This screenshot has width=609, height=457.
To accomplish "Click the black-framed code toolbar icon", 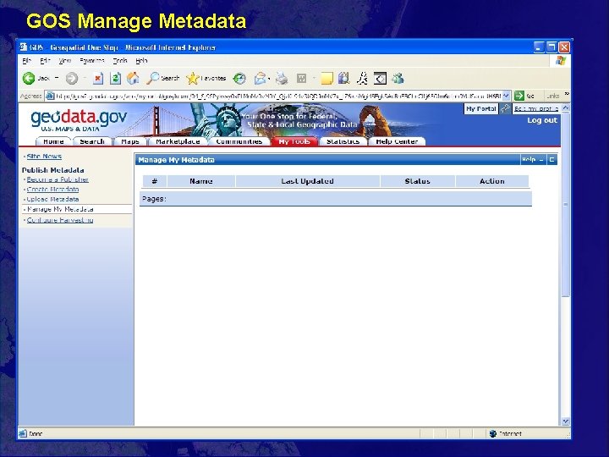I will click(380, 79).
